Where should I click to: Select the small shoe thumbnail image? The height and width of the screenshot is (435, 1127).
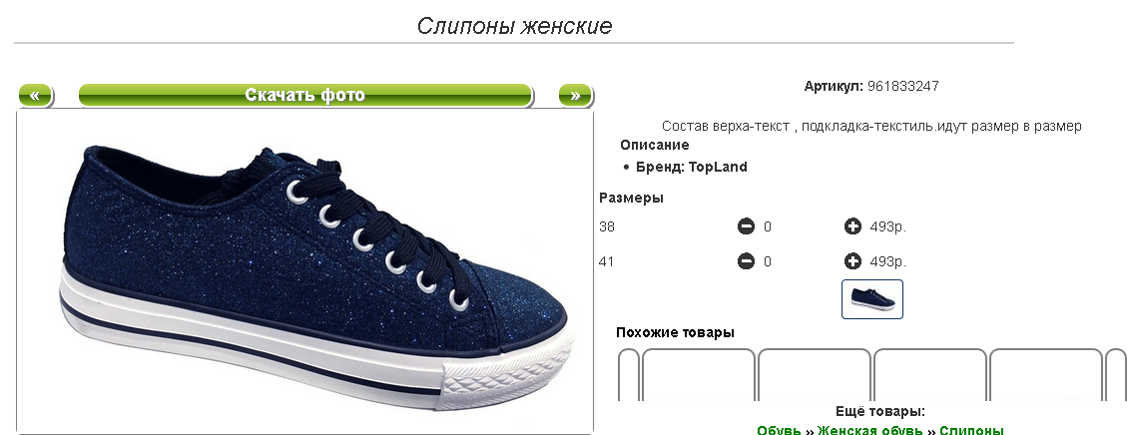pyautogui.click(x=872, y=299)
